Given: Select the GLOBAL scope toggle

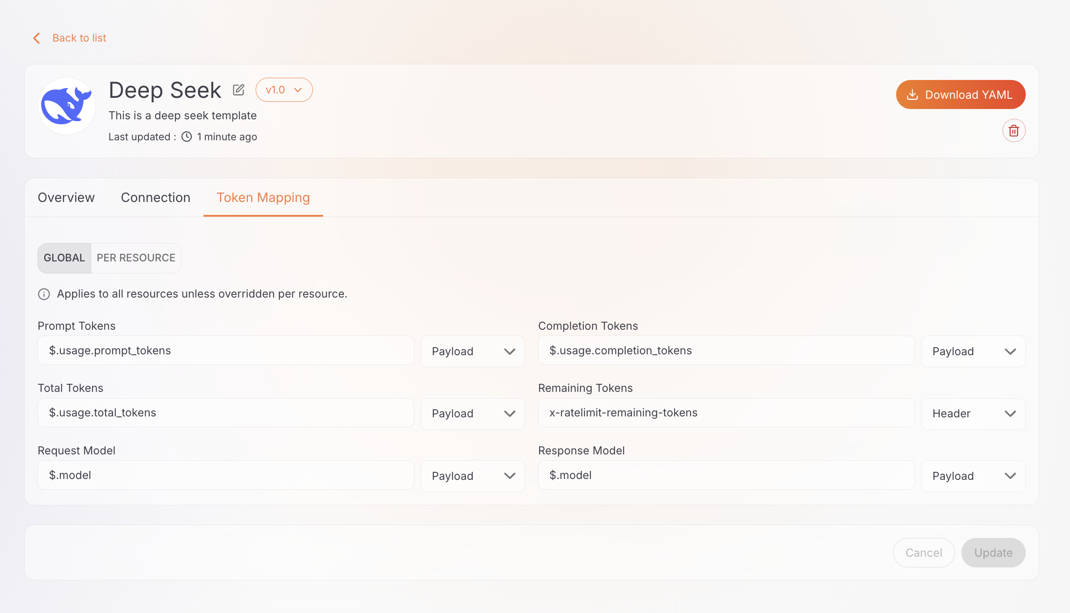Looking at the screenshot, I should pyautogui.click(x=64, y=258).
